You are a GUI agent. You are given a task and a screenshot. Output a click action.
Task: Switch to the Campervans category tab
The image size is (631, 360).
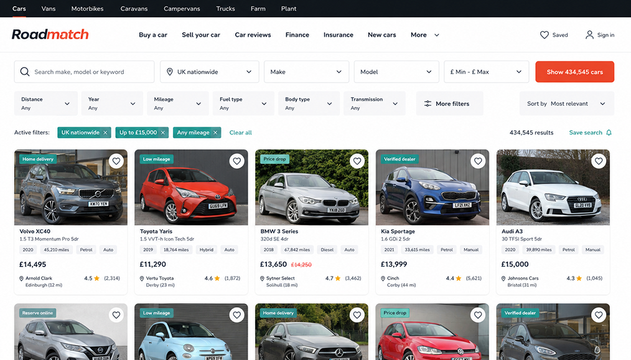coord(182,9)
